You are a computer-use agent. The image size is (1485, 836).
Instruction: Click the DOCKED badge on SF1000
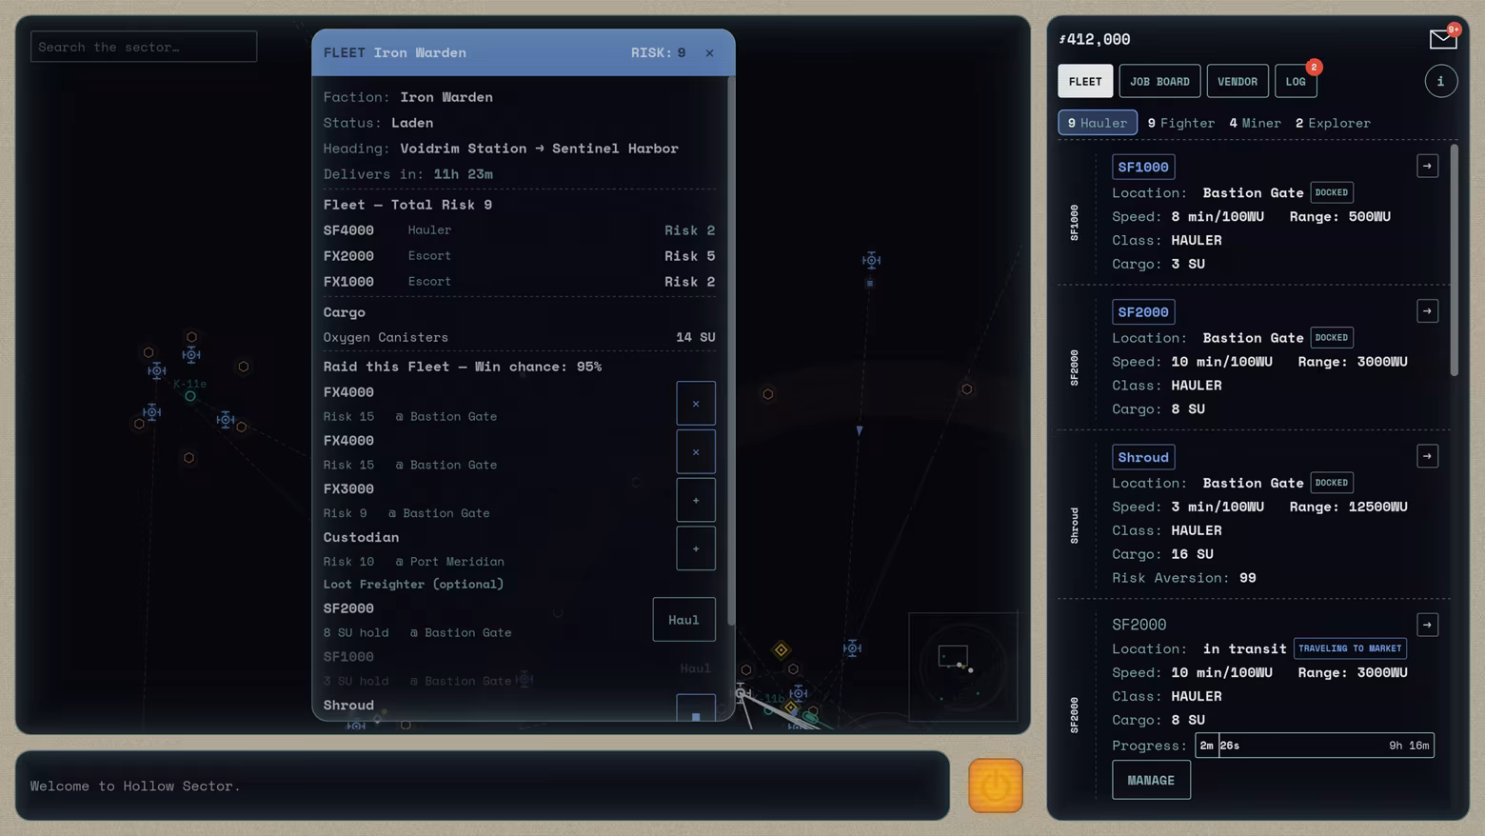point(1331,192)
